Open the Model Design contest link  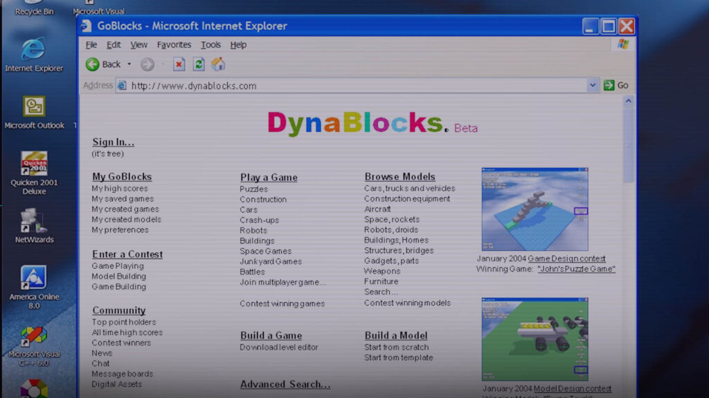point(573,388)
